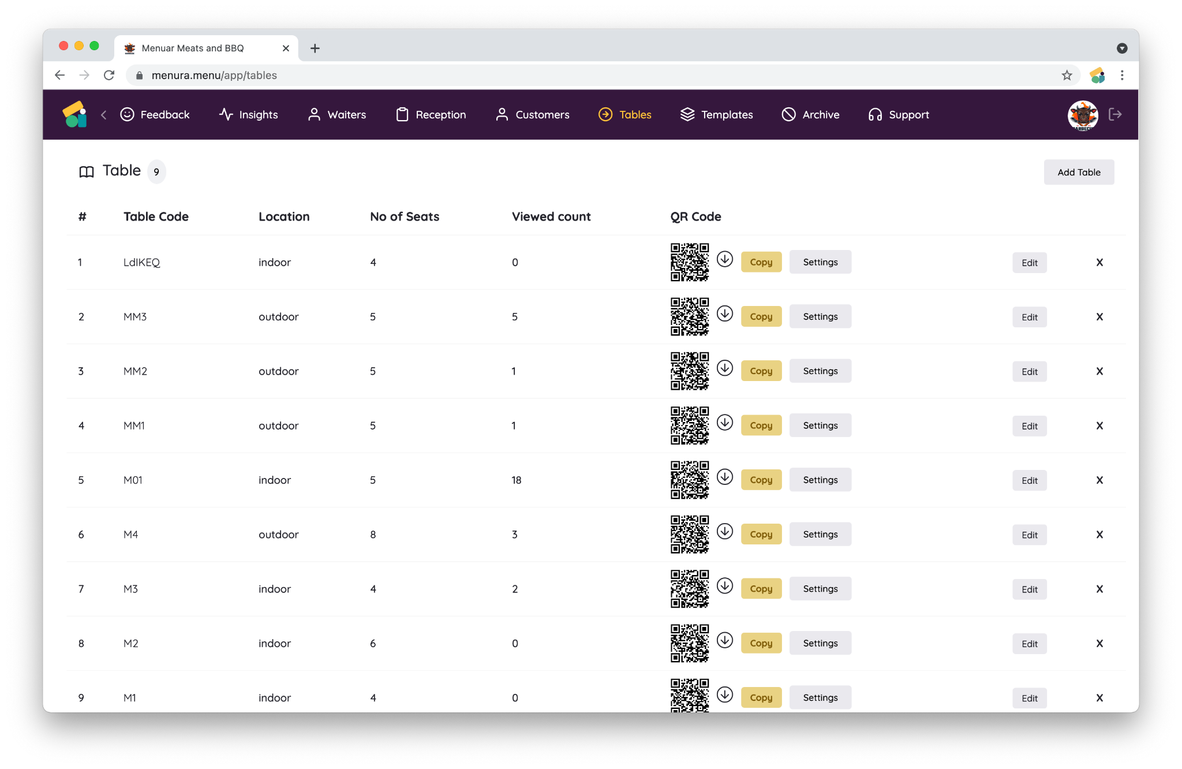
Task: Click the No of Seats header
Action: pos(405,216)
